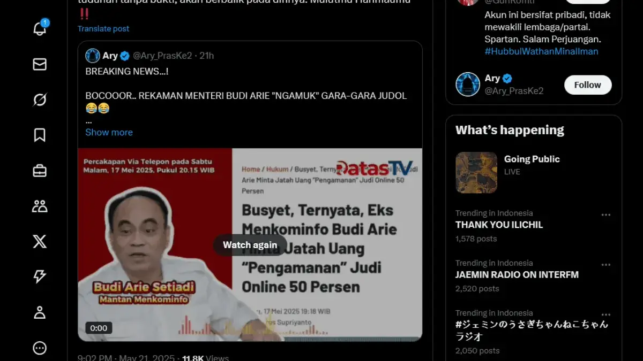
Task: Open the Japanese hashtag ラジオ trend
Action: [x=532, y=331]
